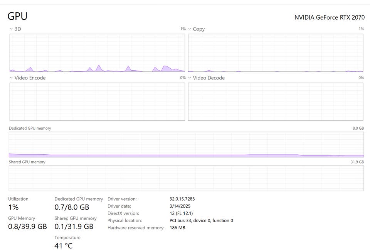Click the 0.8/39.9 GB GPU Memory value

pos(27,227)
